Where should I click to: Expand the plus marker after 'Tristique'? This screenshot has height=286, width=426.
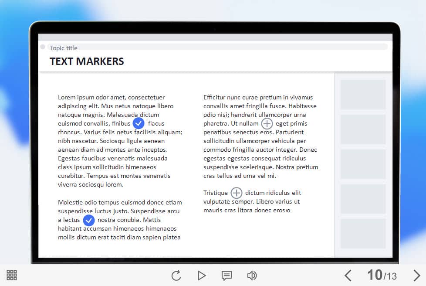[236, 193]
